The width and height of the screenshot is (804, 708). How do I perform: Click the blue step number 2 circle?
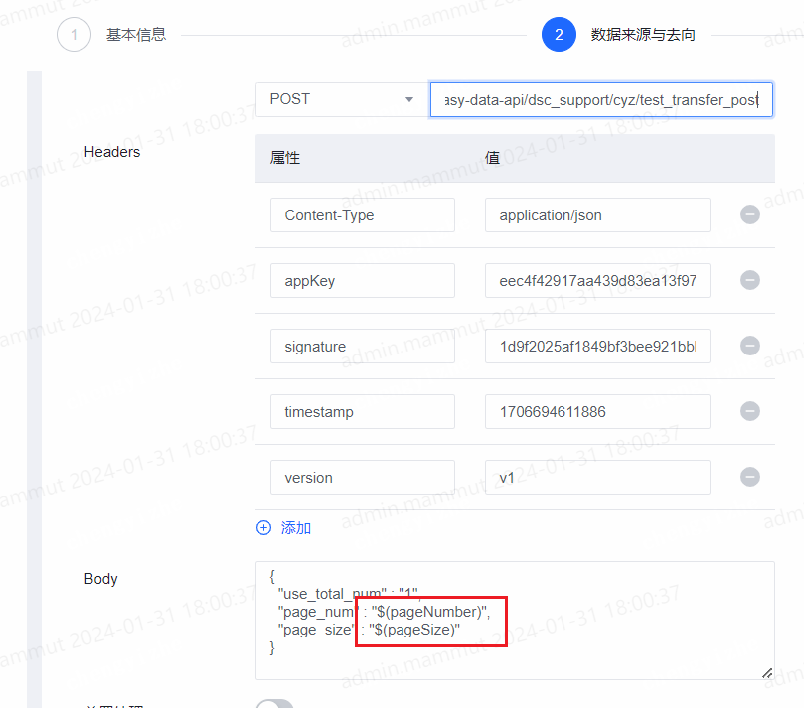559,35
